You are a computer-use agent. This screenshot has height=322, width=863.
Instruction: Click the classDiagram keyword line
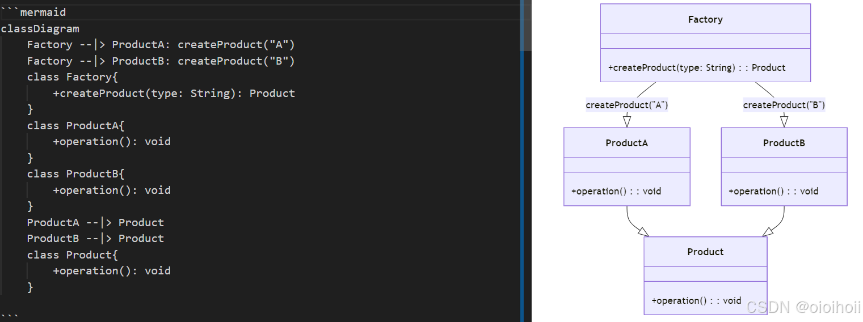tap(40, 28)
